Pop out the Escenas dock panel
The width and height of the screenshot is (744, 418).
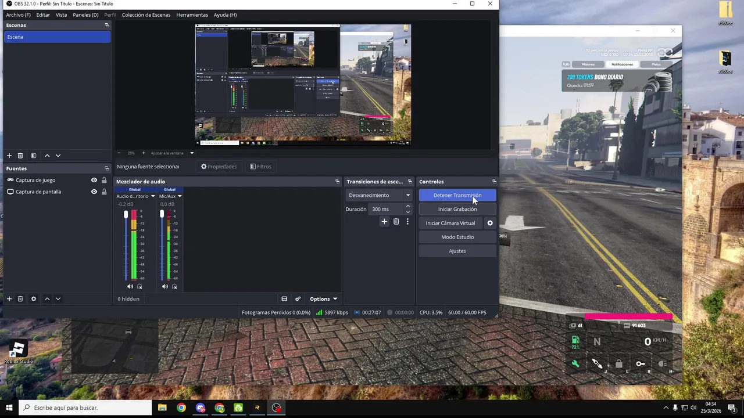106,25
